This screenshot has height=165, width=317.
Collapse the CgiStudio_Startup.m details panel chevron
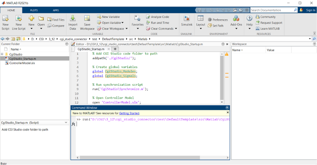tap(66, 123)
